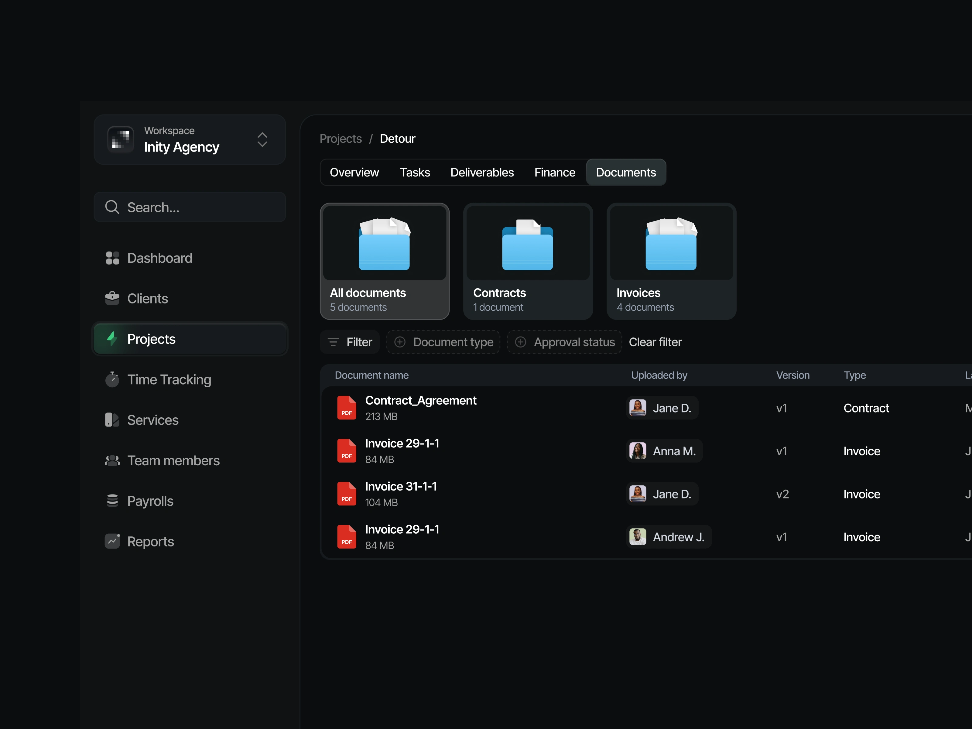The height and width of the screenshot is (729, 972).
Task: Click PDF icon in Anna M. row
Action: click(347, 451)
